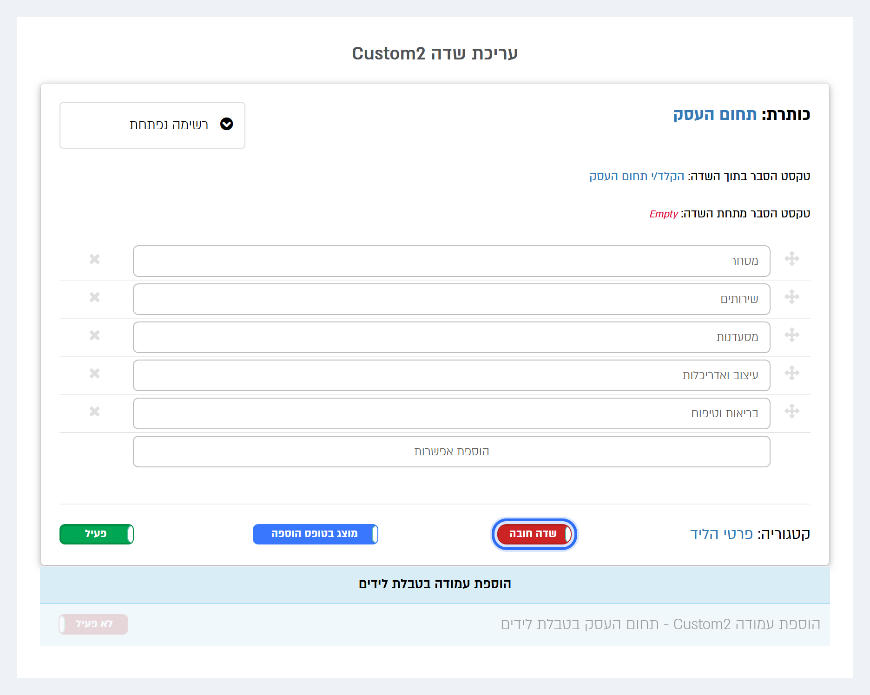The width and height of the screenshot is (870, 695).
Task: Edit the category value פרטי הליד
Action: 721,534
